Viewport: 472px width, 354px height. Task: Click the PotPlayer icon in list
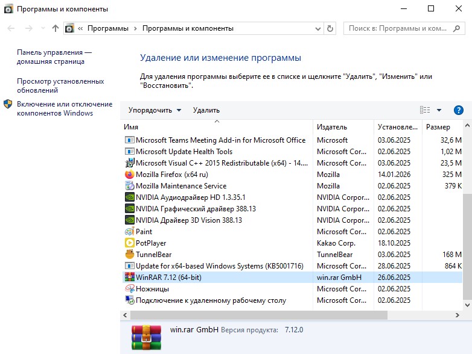(x=129, y=243)
